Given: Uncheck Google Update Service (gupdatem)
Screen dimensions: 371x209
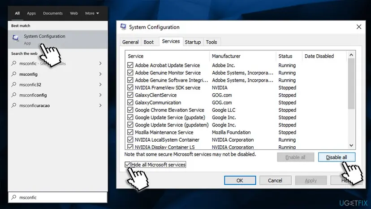Looking at the screenshot, I should pyautogui.click(x=130, y=125).
